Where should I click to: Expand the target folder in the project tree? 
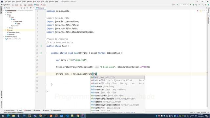[6, 30]
